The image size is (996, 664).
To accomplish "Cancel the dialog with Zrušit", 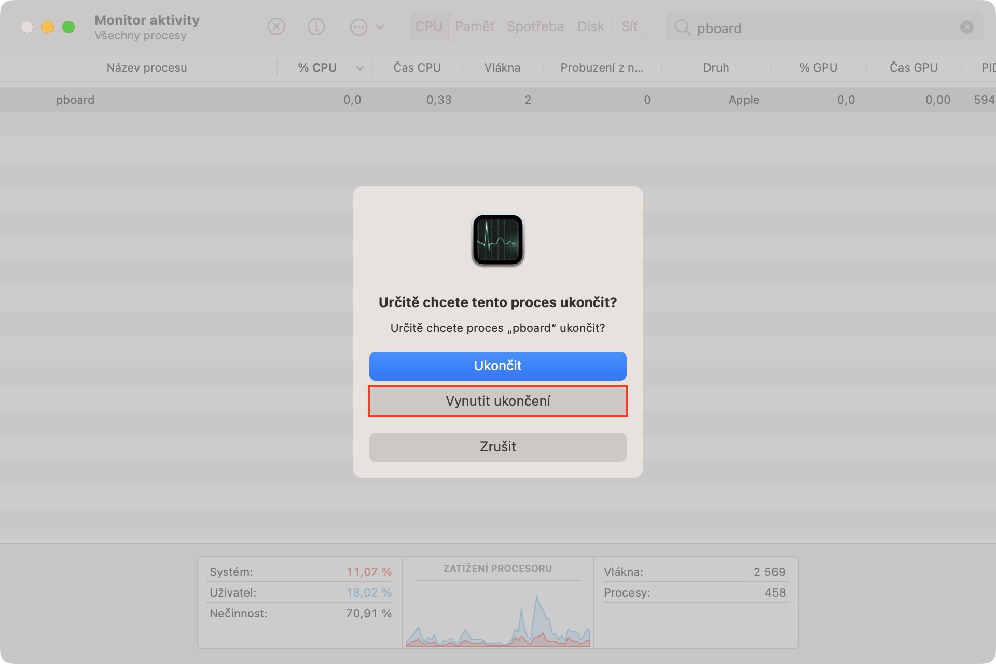I will pyautogui.click(x=497, y=447).
